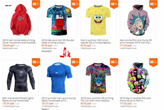Click the 88% off badge on Spongebob shirt
The height and width of the screenshot is (110, 164).
point(114,4)
